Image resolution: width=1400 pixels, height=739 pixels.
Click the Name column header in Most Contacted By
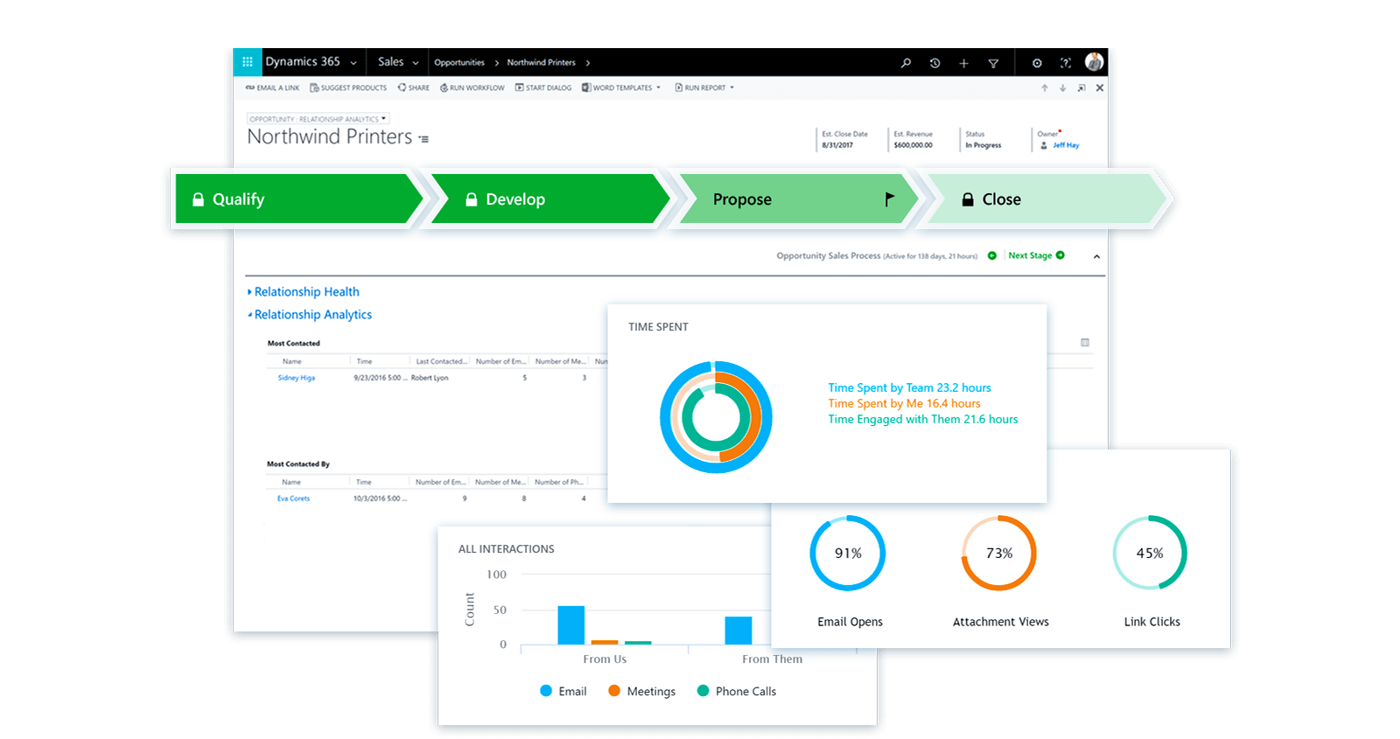[291, 482]
